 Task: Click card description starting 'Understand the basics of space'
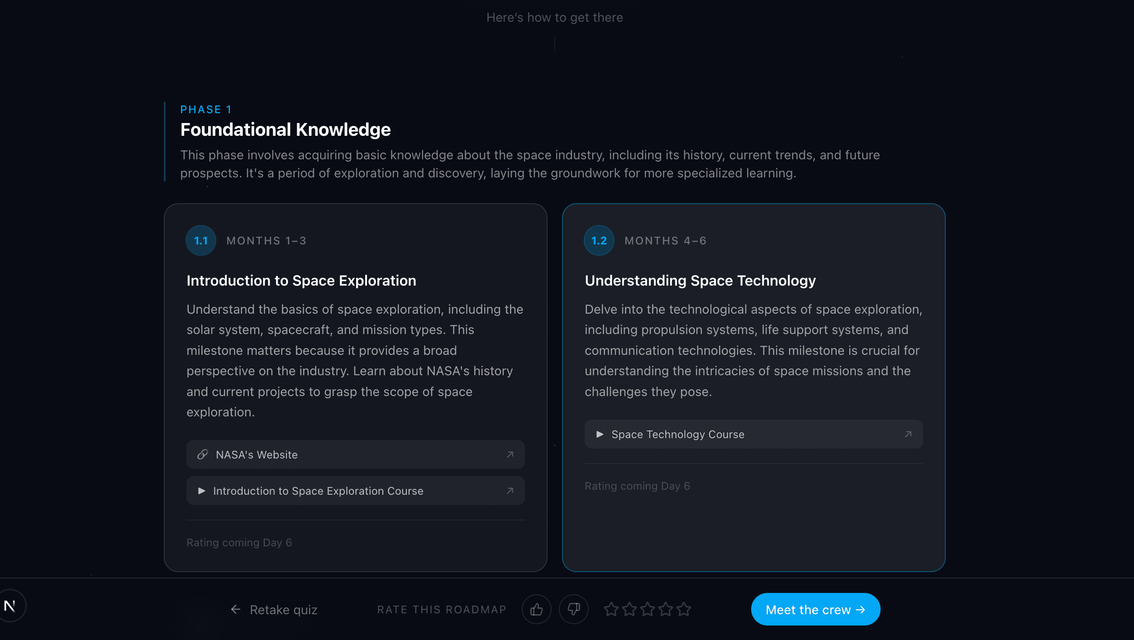click(x=355, y=361)
